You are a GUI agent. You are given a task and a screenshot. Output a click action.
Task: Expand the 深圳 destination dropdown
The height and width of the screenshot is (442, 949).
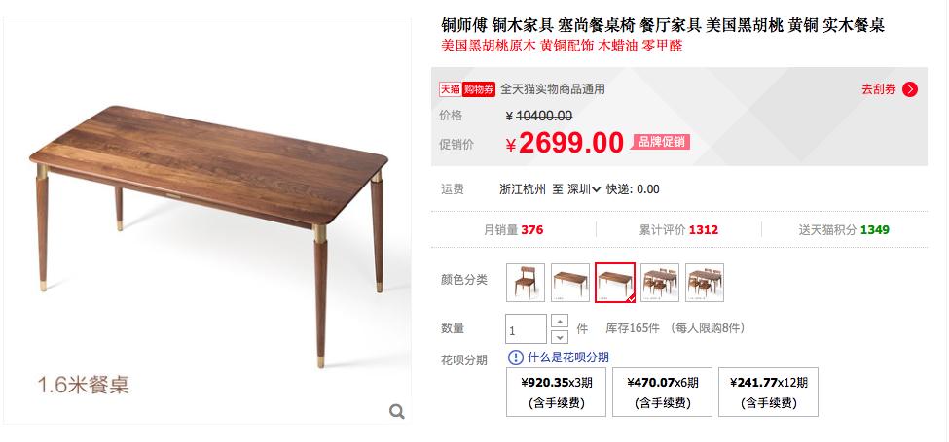584,189
